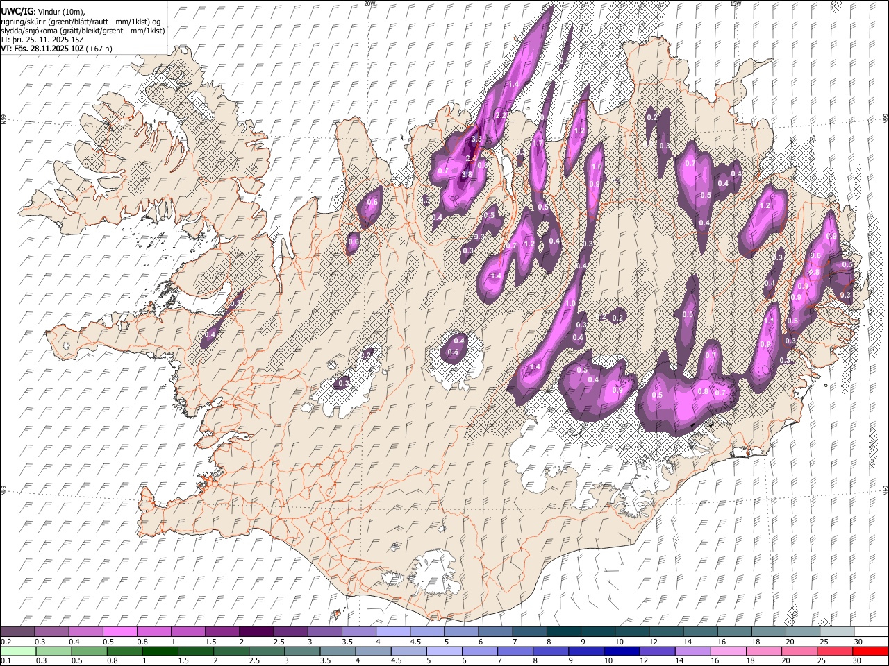This screenshot has width=889, height=666.
Task: Select the rain legend swatch starting at 3
Action: click(x=301, y=651)
